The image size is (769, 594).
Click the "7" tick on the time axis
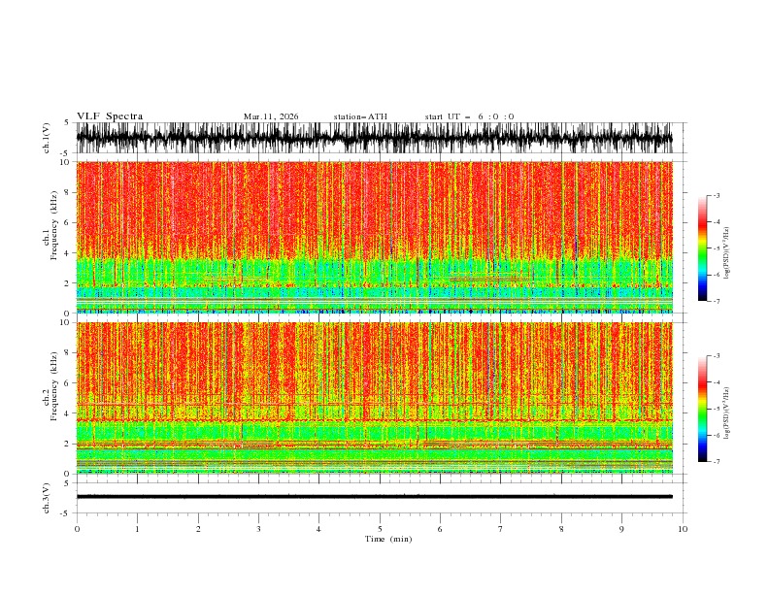[x=501, y=529]
